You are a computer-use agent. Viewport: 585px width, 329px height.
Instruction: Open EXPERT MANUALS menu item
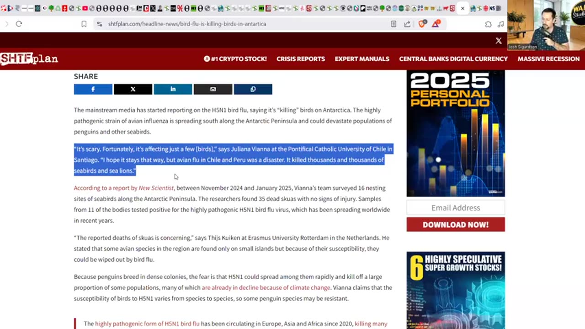point(362,59)
